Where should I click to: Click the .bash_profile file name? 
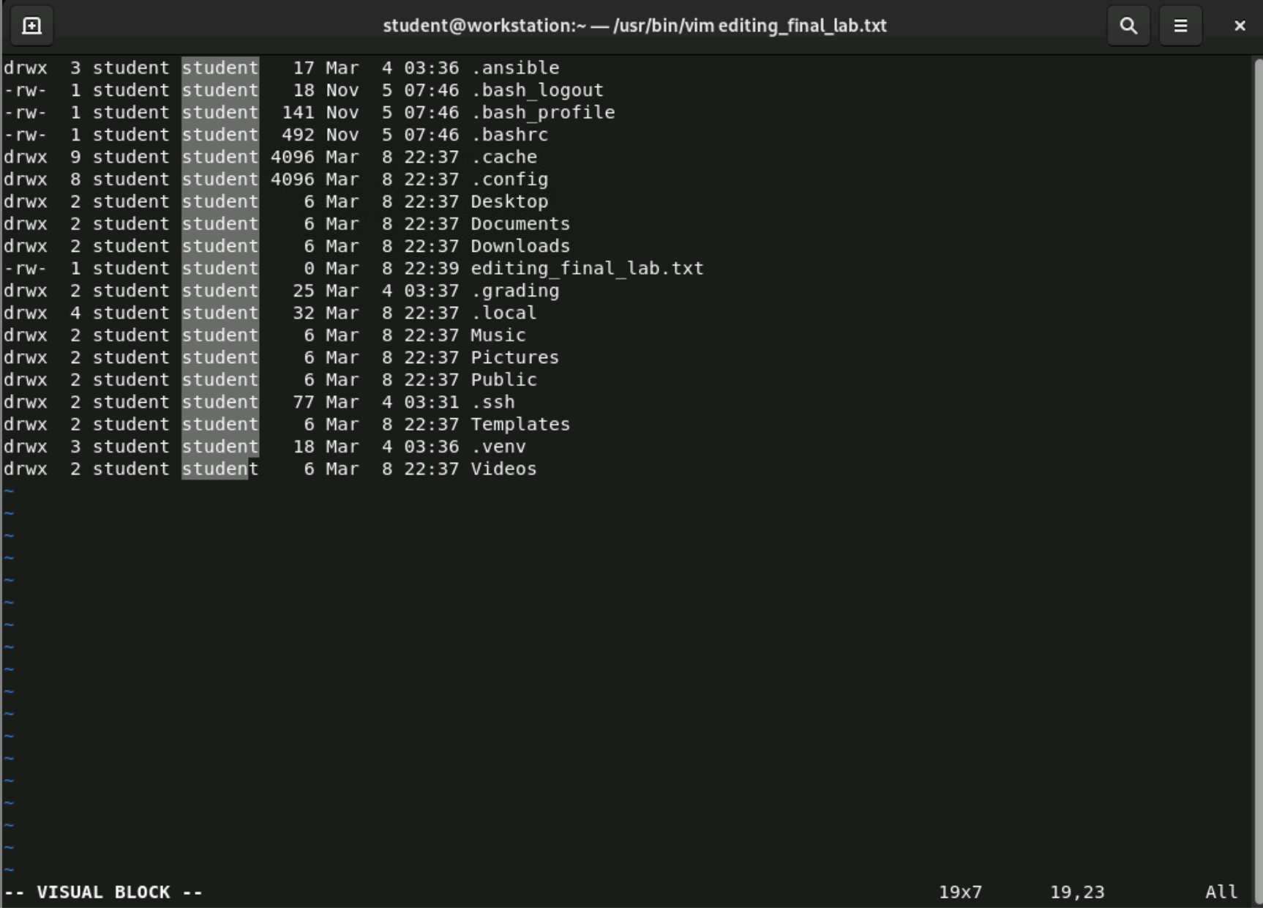click(x=543, y=113)
